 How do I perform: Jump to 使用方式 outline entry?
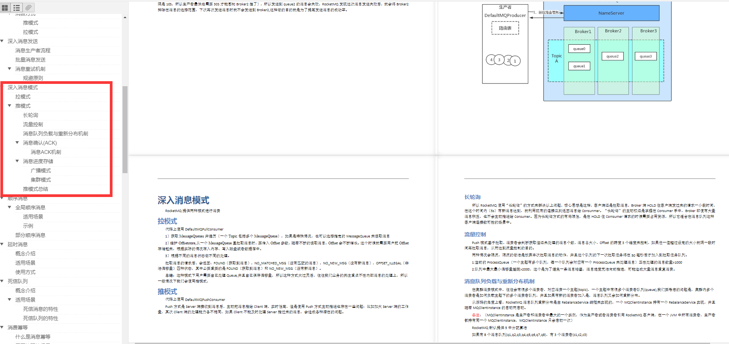pyautogui.click(x=25, y=272)
